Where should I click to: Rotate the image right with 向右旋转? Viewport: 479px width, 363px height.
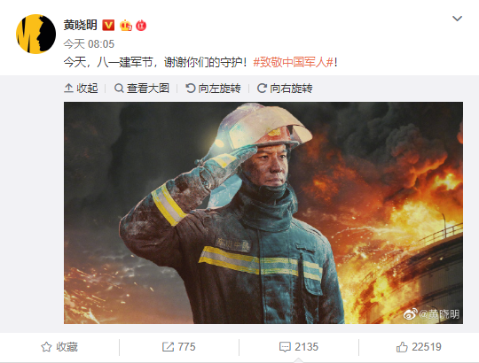[x=285, y=89]
